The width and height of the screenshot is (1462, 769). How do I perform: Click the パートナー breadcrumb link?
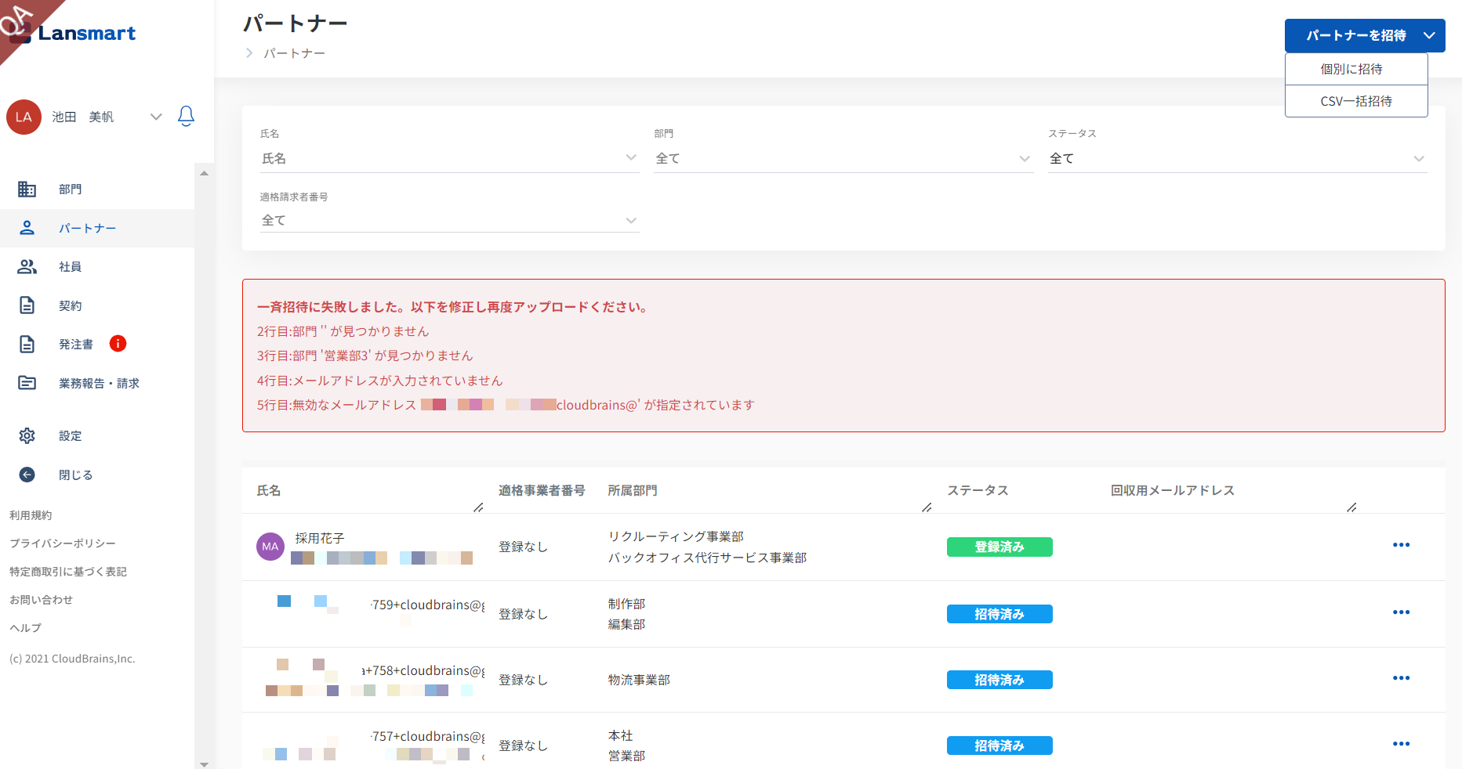(x=294, y=53)
